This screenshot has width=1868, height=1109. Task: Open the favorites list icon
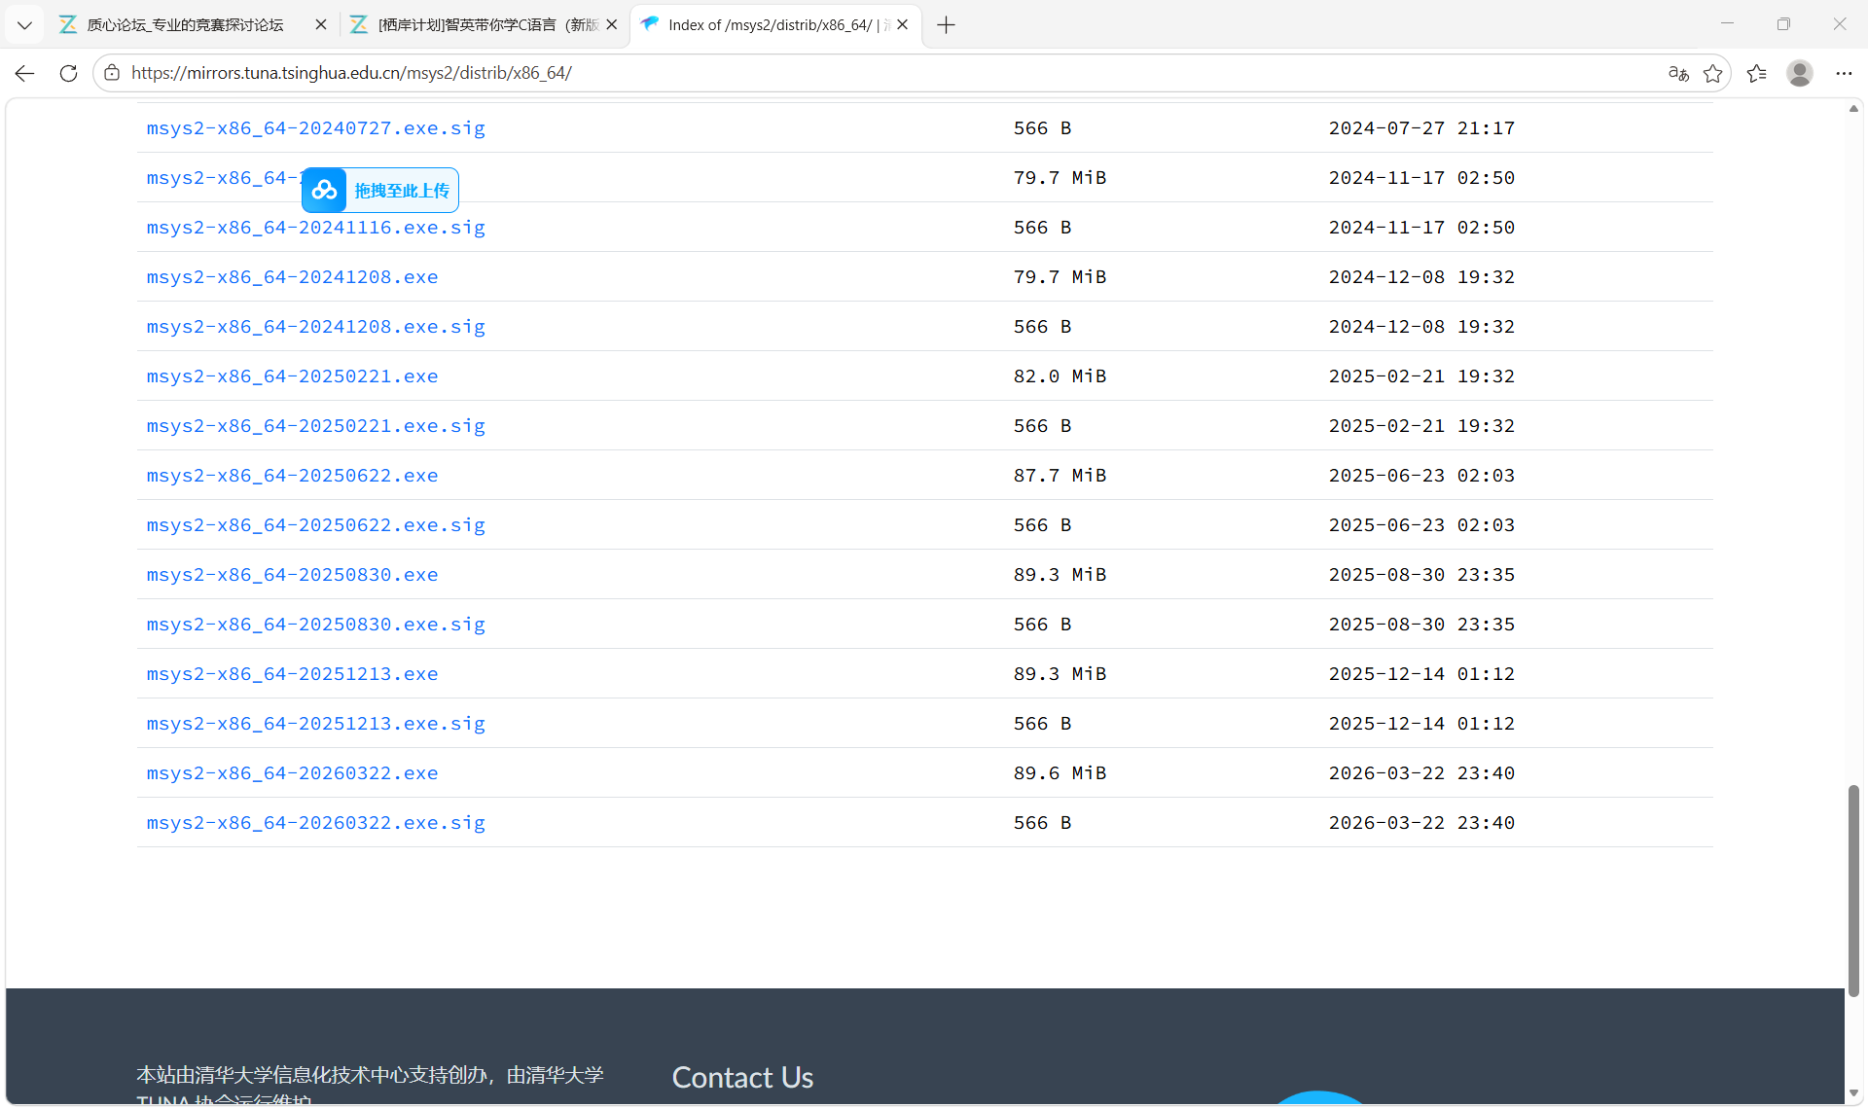click(1757, 73)
